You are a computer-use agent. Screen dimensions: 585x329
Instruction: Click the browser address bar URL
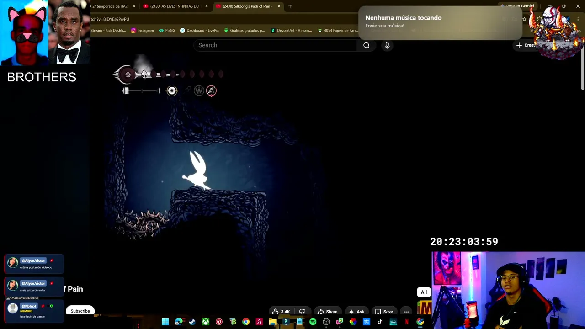click(110, 19)
